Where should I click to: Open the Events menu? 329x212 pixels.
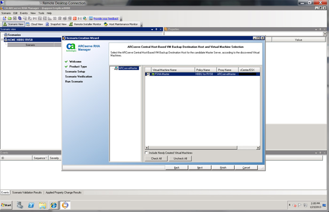[x=23, y=13]
